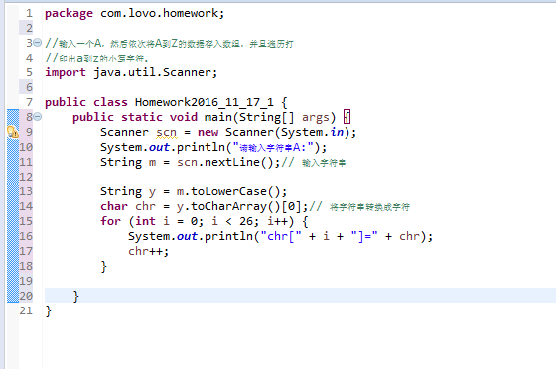Click line number 6 in the gutter
The height and width of the screenshot is (369, 556).
click(x=29, y=87)
